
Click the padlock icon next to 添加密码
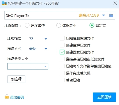tap(7, 97)
